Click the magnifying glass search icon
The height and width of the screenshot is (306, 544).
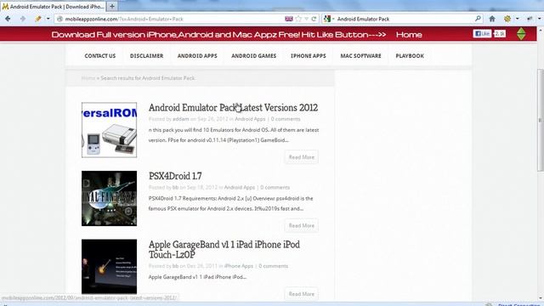click(478, 19)
